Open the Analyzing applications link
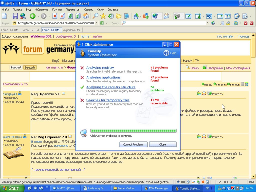 (x=103, y=77)
